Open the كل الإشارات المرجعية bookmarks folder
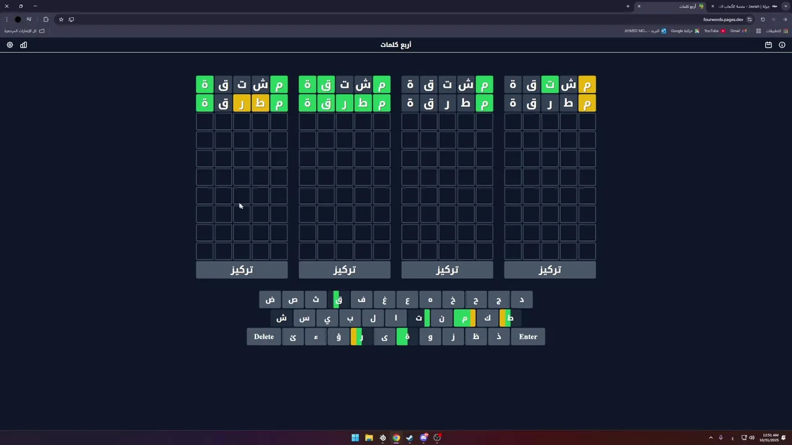The image size is (792, 445). point(25,31)
